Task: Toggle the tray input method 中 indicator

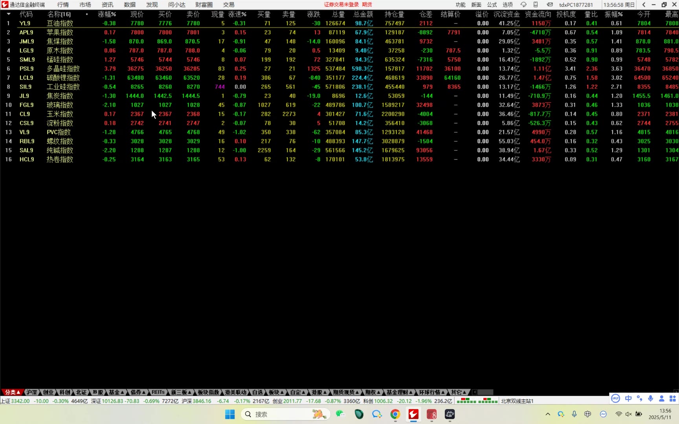Action: (588, 414)
